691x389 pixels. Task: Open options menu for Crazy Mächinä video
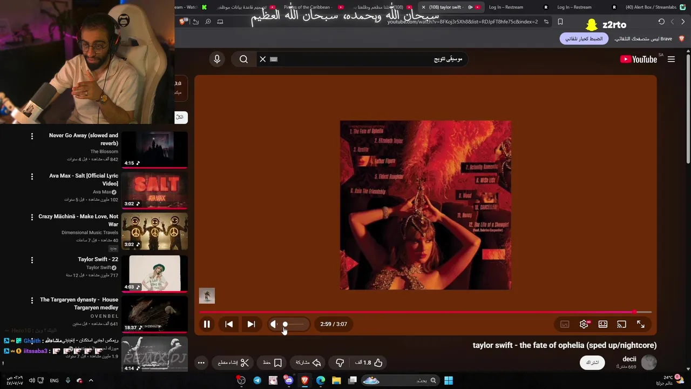32,217
